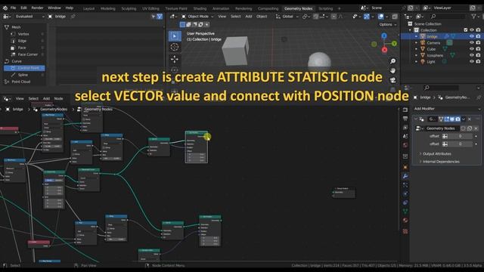Viewport: 484px width, 272px height.
Task: Open the Texture properties tab
Action: (405, 231)
